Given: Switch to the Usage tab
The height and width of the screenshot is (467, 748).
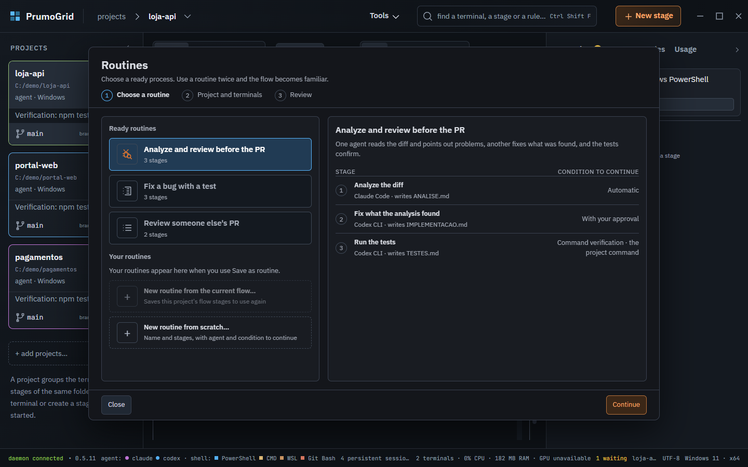Looking at the screenshot, I should tap(686, 50).
